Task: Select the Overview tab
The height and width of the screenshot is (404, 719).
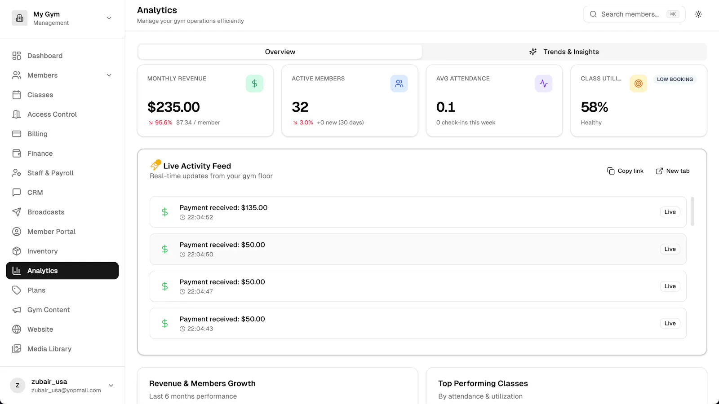Action: click(280, 52)
